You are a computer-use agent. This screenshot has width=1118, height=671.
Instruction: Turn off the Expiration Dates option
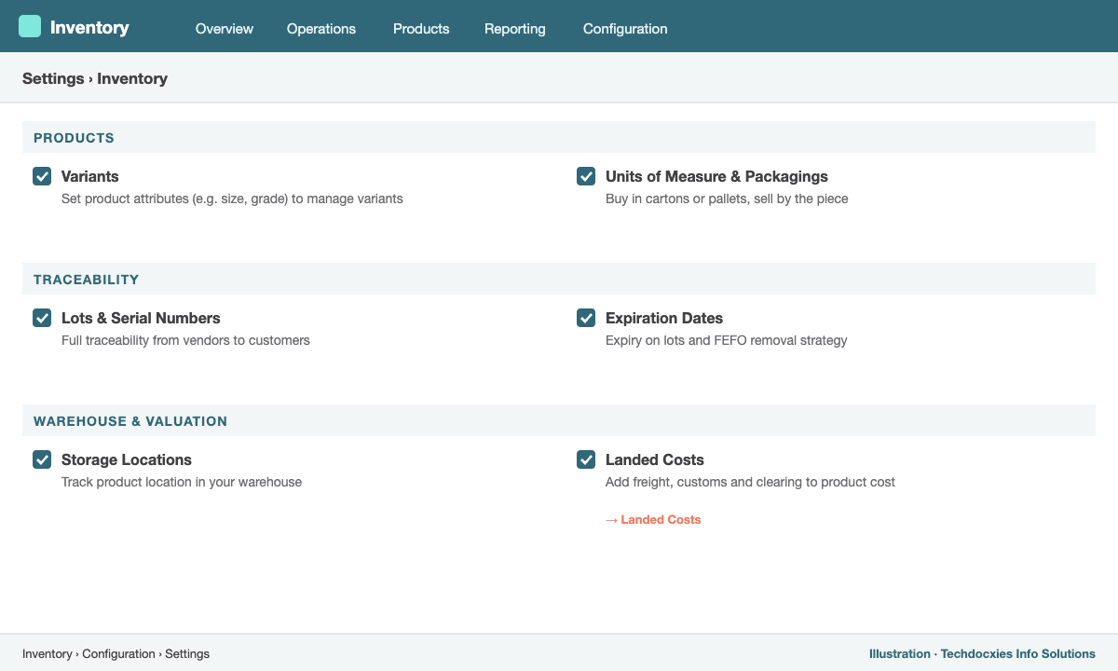point(586,318)
